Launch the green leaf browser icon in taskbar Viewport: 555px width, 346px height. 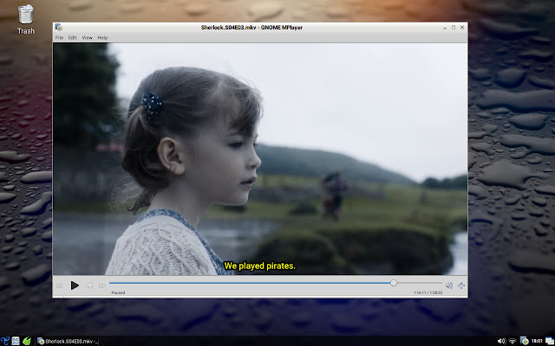point(27,341)
